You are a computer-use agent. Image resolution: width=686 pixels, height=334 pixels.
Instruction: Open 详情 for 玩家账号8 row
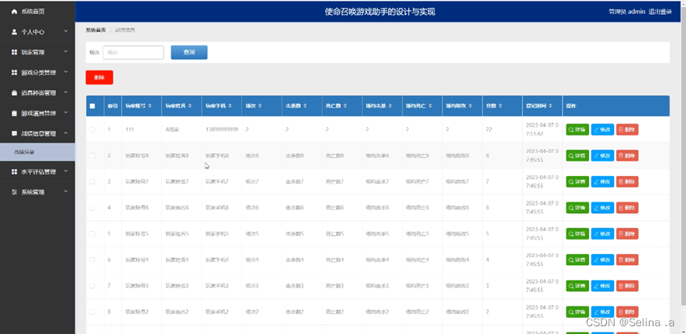point(577,156)
